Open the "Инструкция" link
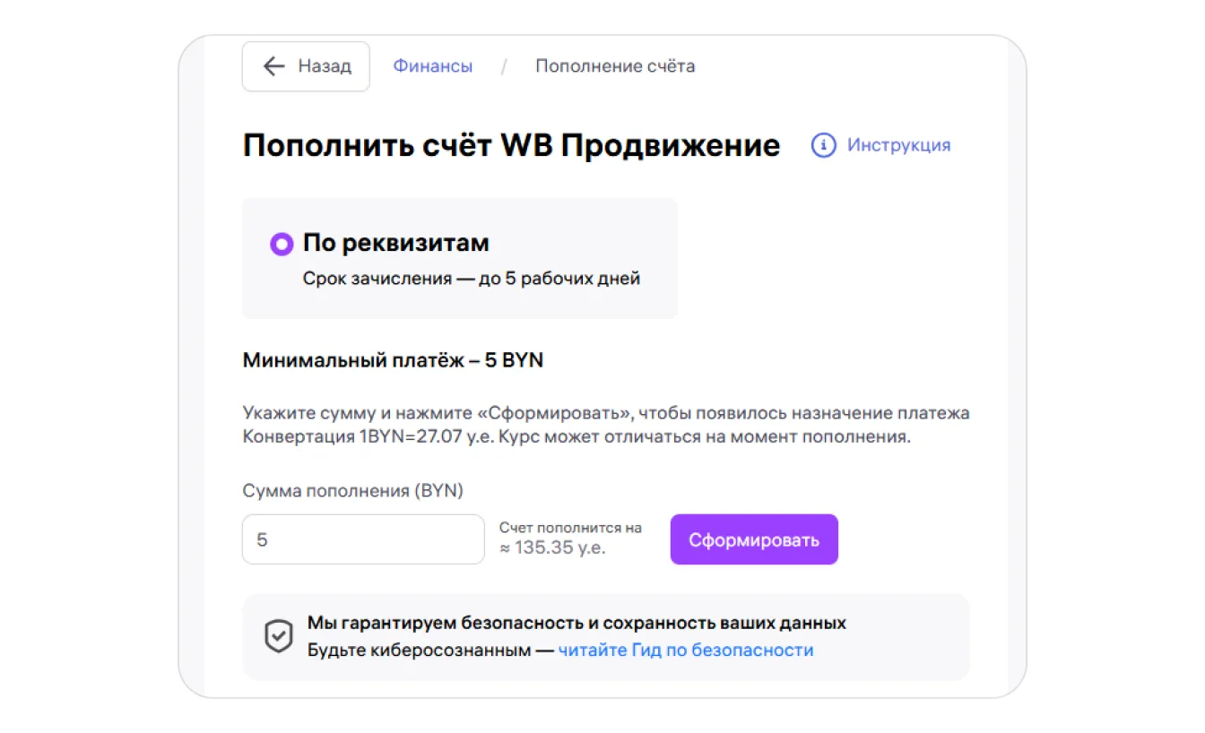This screenshot has width=1205, height=733. tap(898, 145)
